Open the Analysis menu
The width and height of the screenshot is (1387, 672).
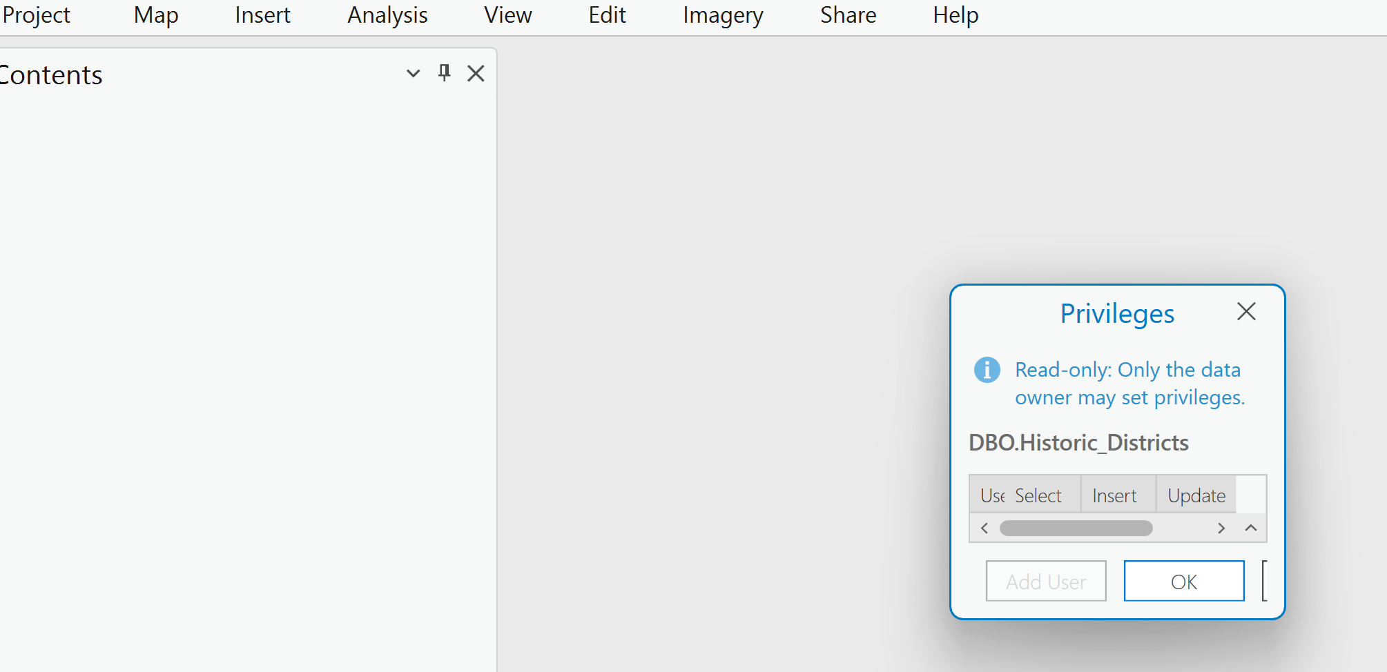(x=387, y=14)
